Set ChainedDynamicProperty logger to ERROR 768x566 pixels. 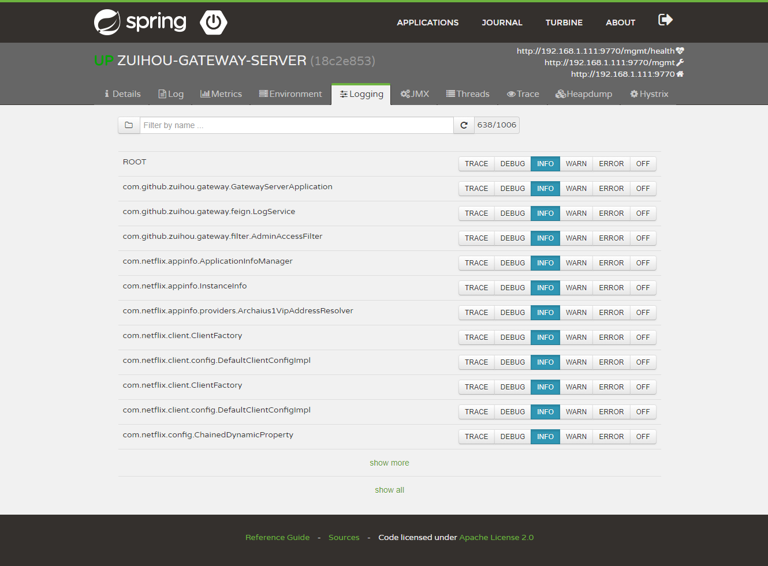612,437
